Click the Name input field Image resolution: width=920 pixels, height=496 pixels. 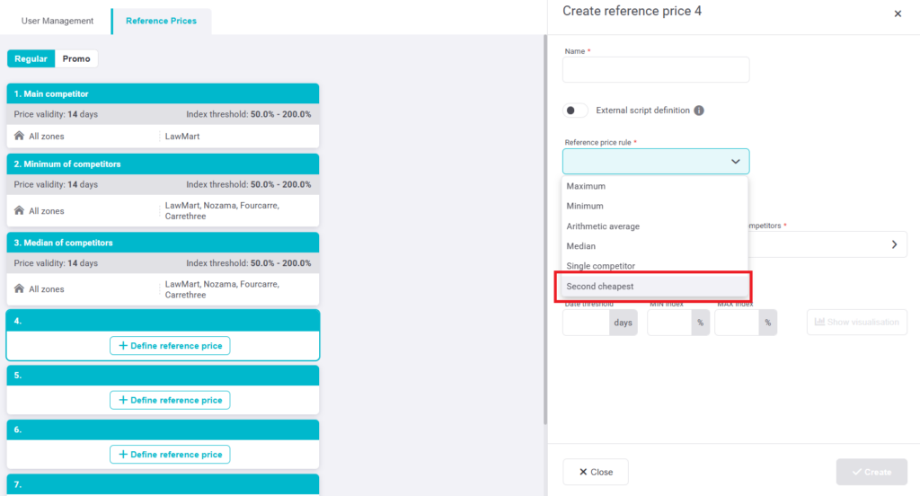(x=655, y=70)
